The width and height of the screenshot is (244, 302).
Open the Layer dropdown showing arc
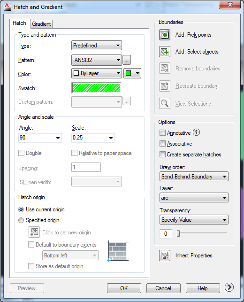[x=194, y=198]
